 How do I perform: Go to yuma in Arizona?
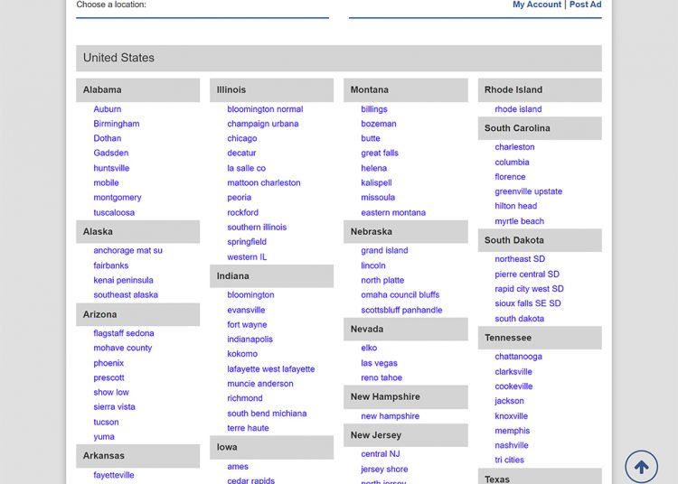[104, 437]
